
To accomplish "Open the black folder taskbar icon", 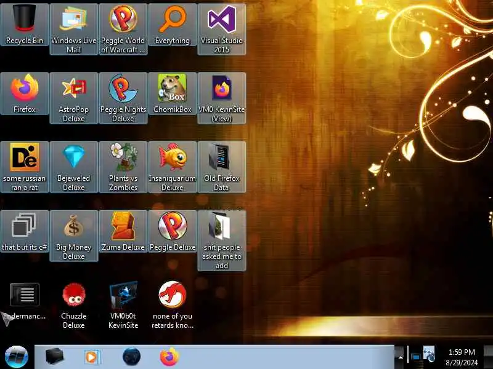I will pyautogui.click(x=54, y=357).
